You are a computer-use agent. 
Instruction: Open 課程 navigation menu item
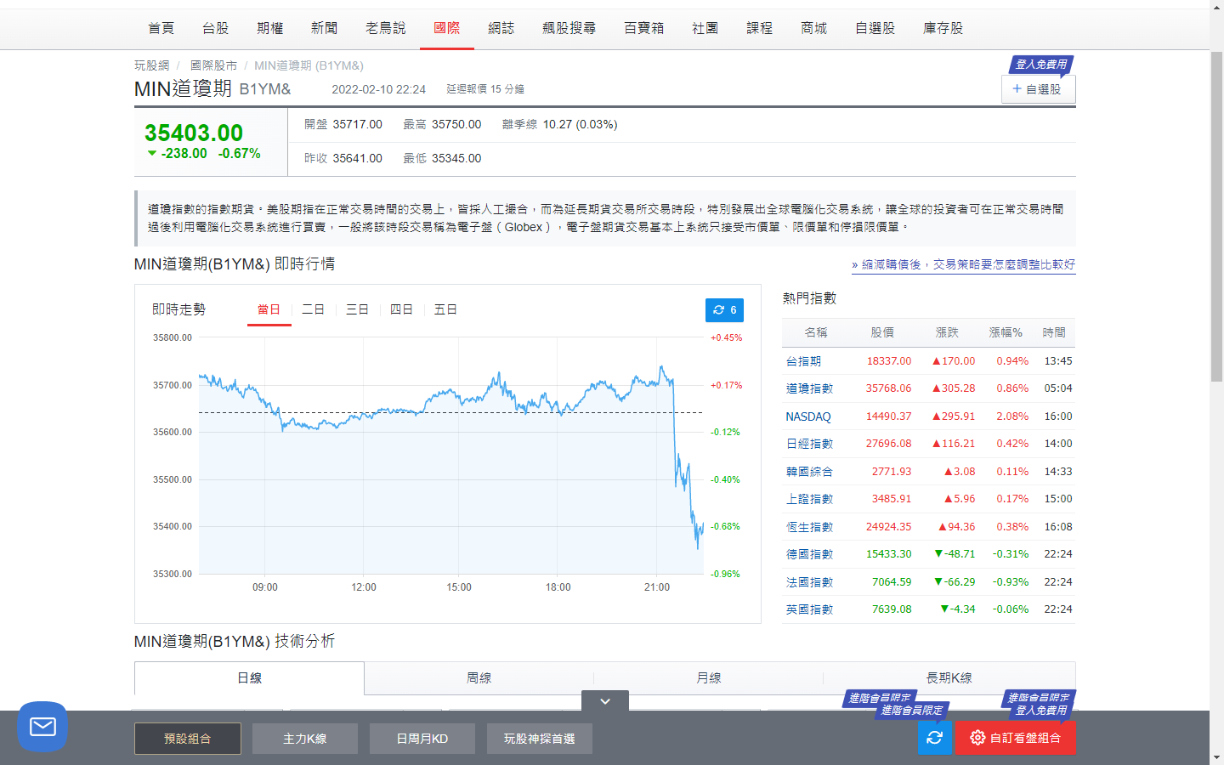(760, 28)
